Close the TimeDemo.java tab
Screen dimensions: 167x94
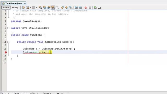click(25, 3)
